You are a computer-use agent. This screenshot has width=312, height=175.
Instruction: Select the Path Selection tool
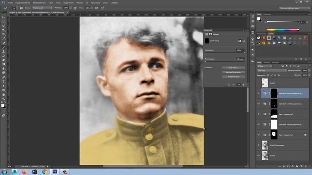3,86
